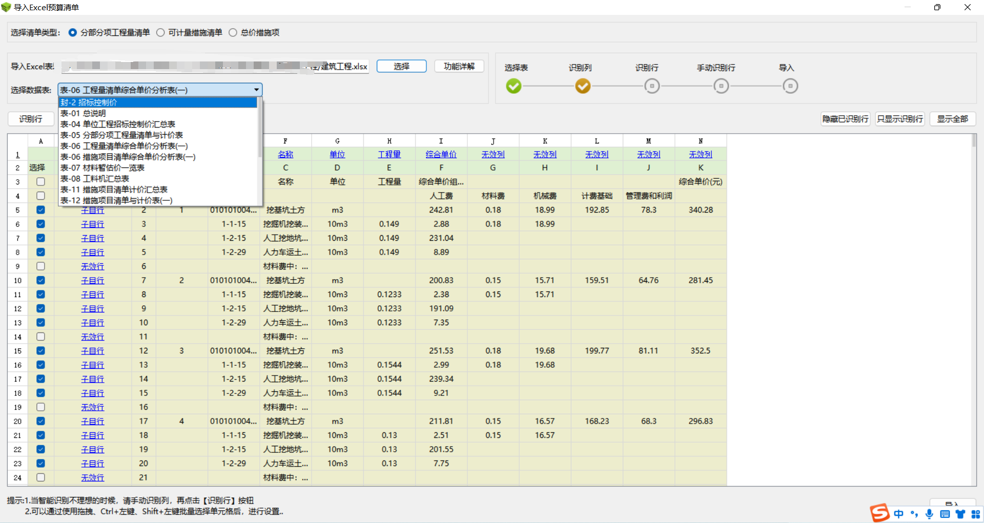The height and width of the screenshot is (523, 984).
Task: Check the checkbox in row 9
Action: (40, 266)
